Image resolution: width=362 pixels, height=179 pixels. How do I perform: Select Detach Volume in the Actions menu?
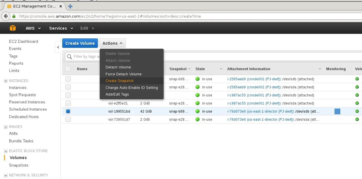coord(118,67)
